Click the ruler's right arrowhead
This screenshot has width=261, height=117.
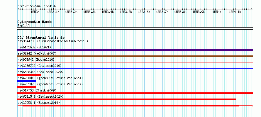pos(252,9)
